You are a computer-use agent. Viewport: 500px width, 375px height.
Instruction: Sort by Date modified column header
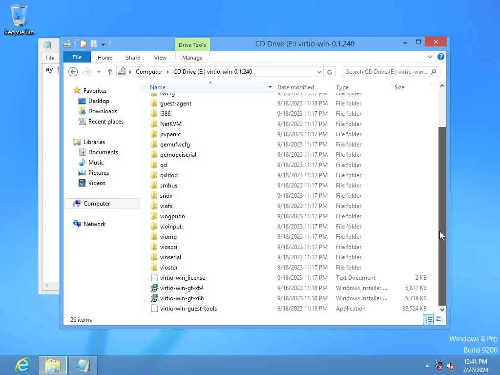(295, 87)
